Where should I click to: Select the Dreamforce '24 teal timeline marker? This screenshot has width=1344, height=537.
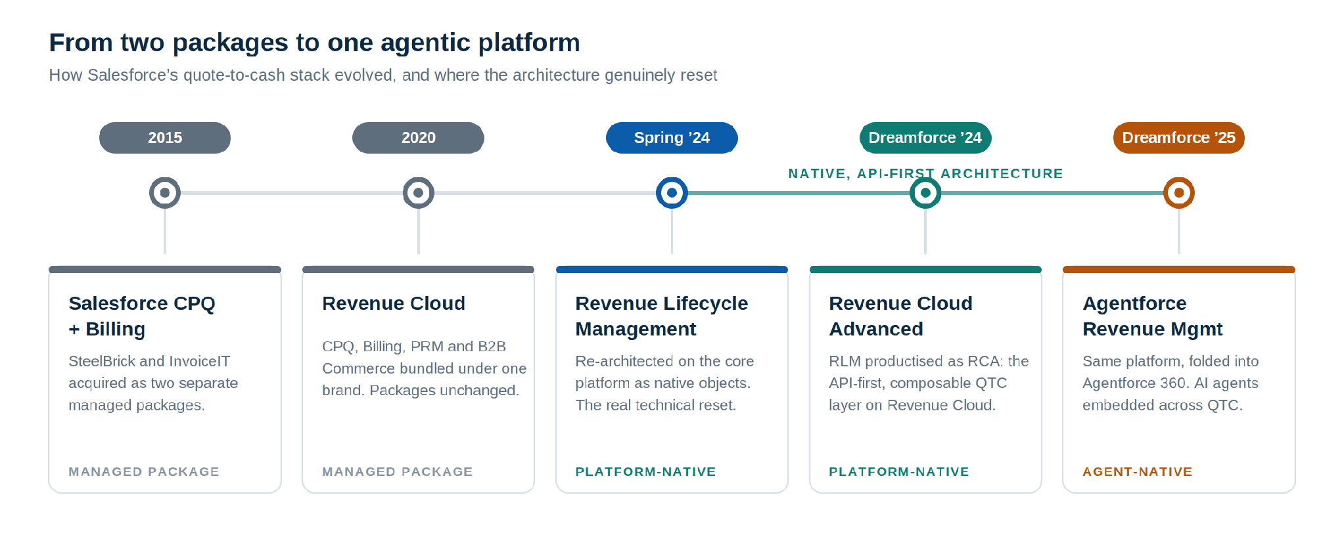pos(925,193)
